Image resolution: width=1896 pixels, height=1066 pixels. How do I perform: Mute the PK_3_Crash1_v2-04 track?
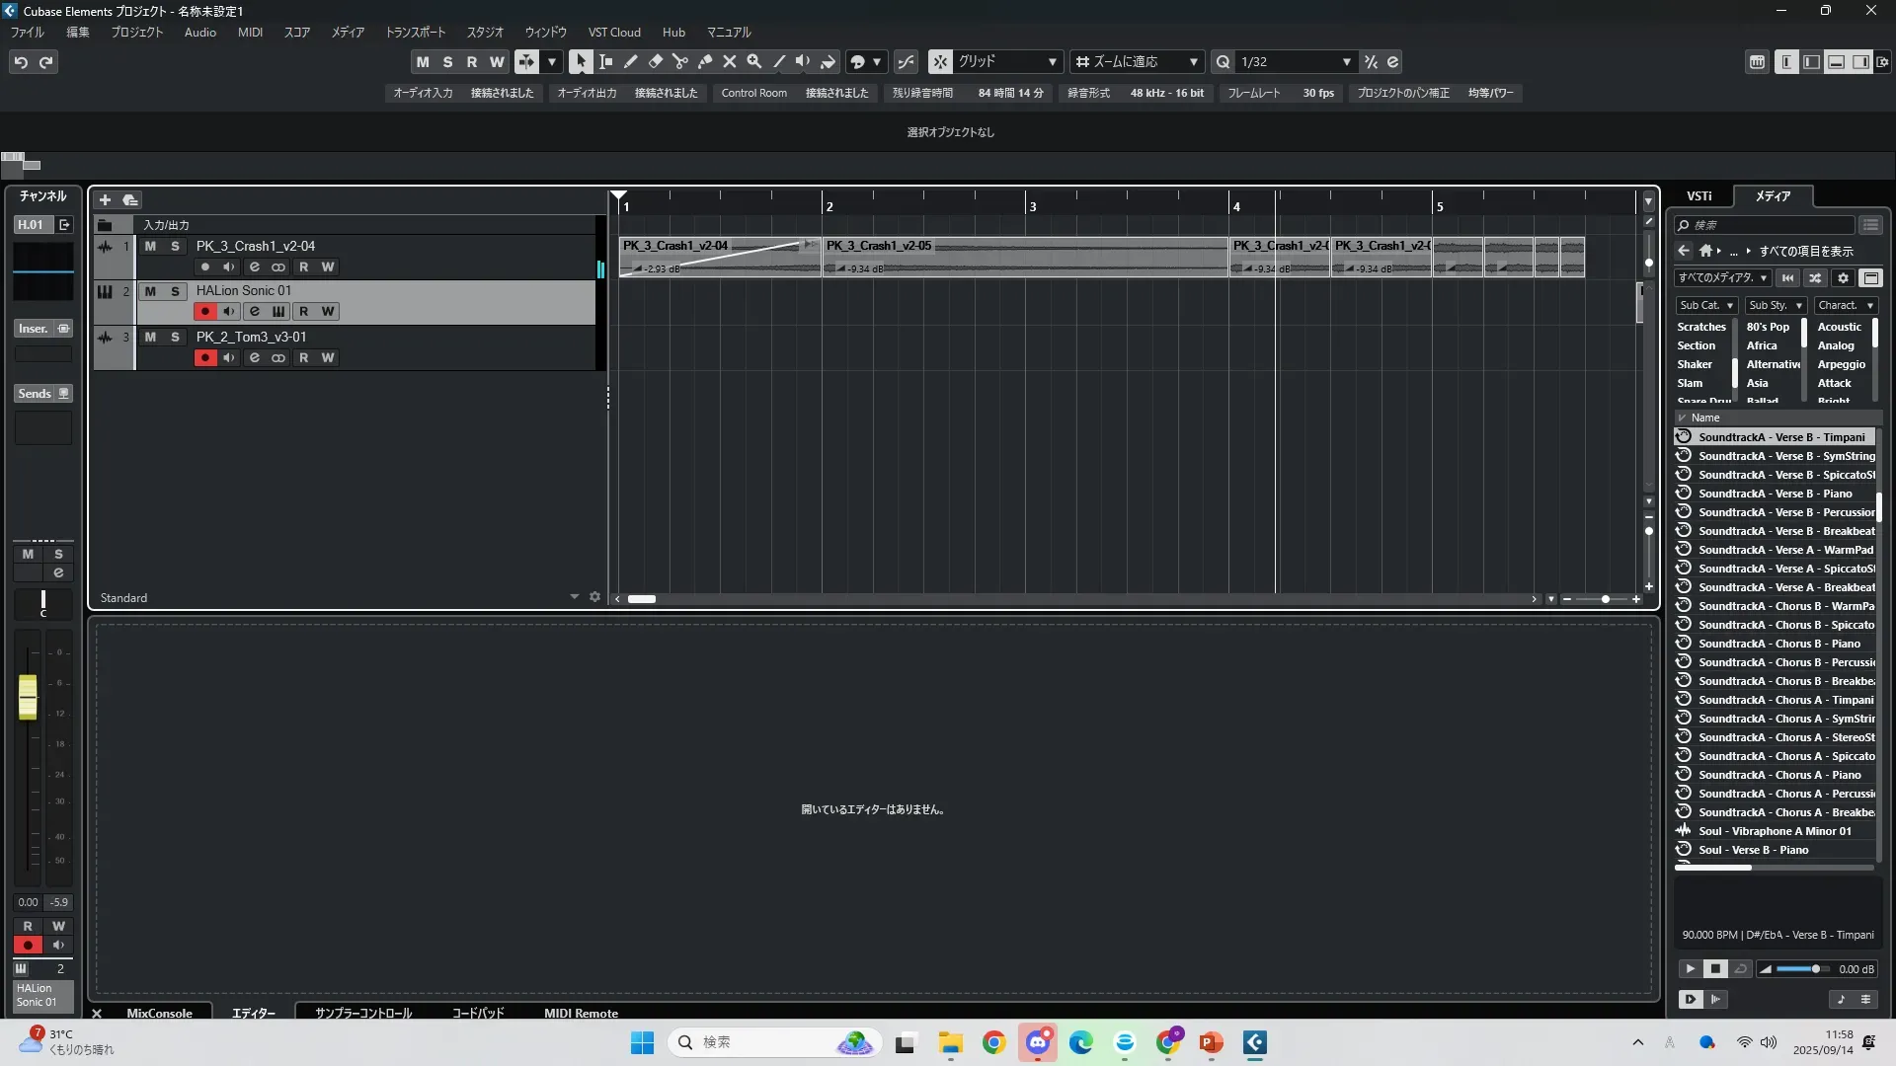(x=150, y=246)
